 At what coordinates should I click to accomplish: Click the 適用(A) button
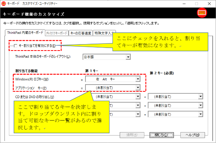[x=132, y=135]
